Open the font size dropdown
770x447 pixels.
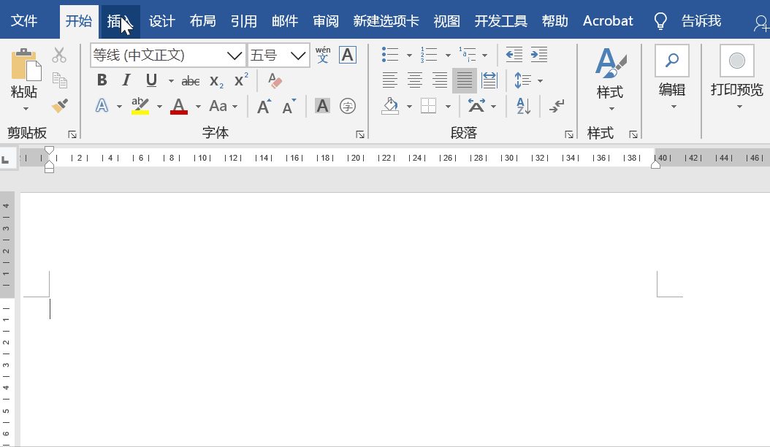pos(297,55)
